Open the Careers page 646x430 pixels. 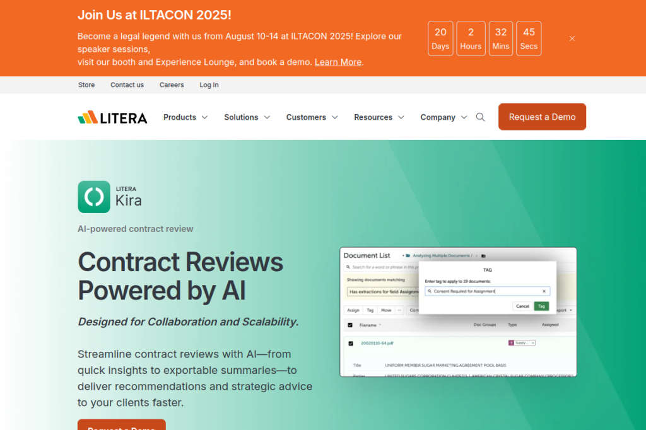[172, 85]
